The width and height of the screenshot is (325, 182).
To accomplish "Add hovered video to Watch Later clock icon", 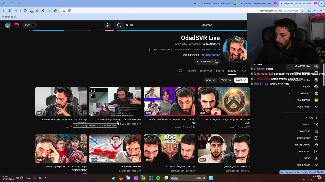I will pyautogui.click(x=93, y=91).
